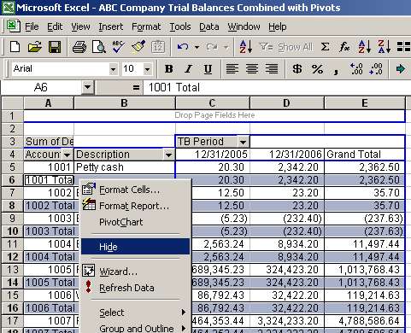Click the Excel workbook icon beside File menu
The width and height of the screenshot is (411, 333).
tap(13, 26)
